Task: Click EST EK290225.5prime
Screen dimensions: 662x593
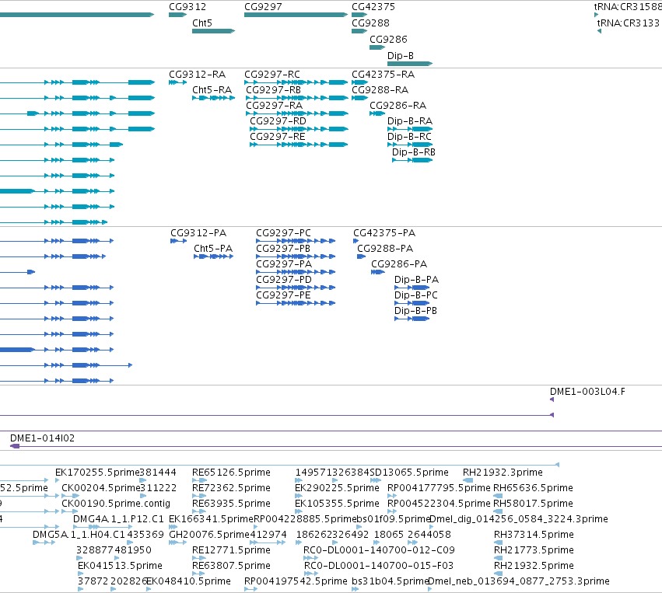Action: [x=337, y=488]
